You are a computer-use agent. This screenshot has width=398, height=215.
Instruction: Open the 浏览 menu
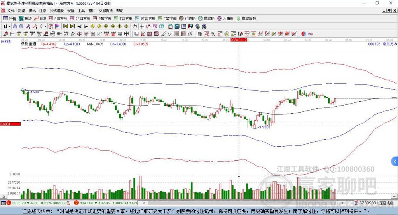pos(22,10)
